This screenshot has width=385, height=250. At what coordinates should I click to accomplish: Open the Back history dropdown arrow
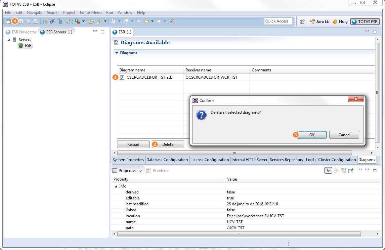pyautogui.click(x=152, y=21)
